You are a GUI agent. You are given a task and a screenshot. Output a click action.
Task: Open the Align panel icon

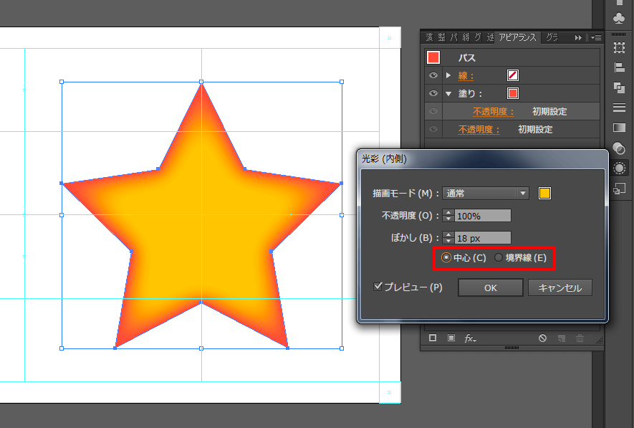coord(620,67)
